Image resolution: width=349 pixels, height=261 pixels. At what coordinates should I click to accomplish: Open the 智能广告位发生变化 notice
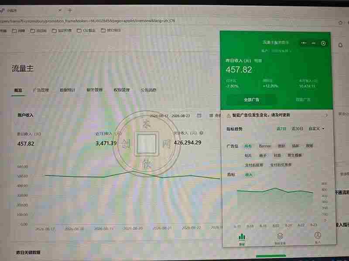261,115
